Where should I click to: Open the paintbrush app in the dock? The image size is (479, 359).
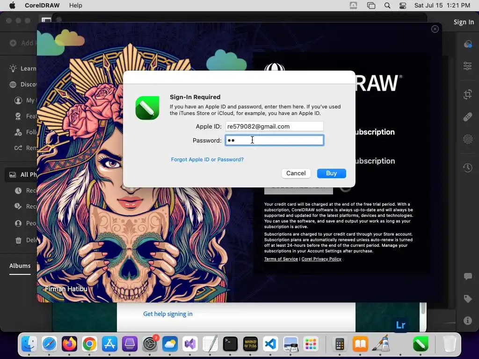click(x=380, y=344)
